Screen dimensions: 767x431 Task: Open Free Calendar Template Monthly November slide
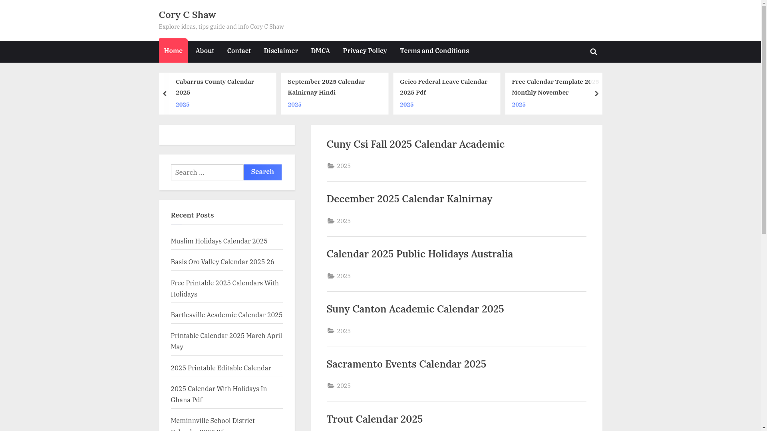pyautogui.click(x=555, y=87)
